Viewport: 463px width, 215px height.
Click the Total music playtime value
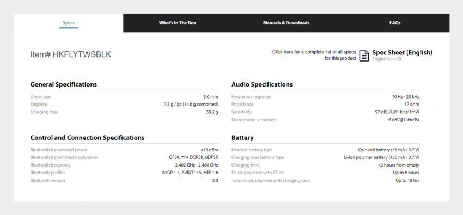(407, 180)
